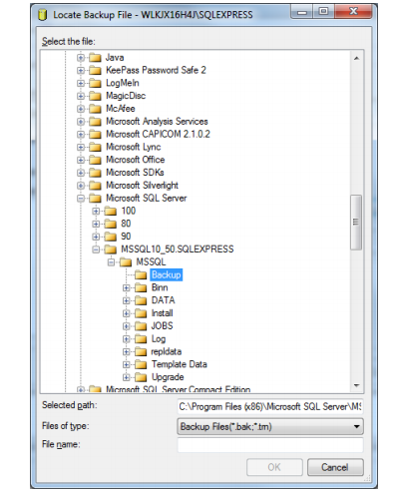Click the vertical scrollbar thumb

(x=356, y=223)
